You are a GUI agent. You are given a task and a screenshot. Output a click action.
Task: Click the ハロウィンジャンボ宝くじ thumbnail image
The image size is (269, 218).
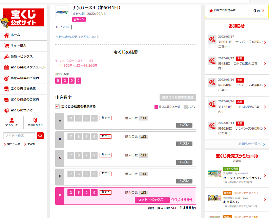coord(214,174)
